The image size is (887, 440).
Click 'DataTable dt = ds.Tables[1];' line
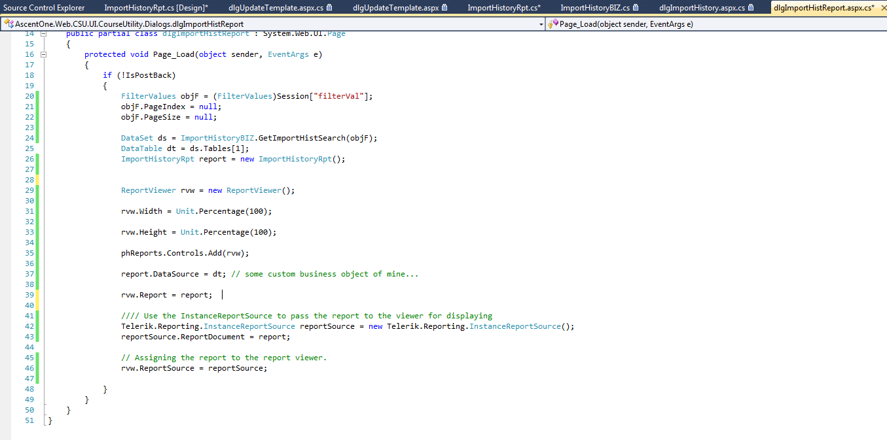[185, 148]
